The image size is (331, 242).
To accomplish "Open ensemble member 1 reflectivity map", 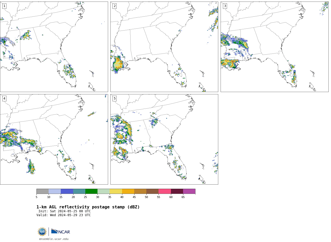I will point(54,47).
